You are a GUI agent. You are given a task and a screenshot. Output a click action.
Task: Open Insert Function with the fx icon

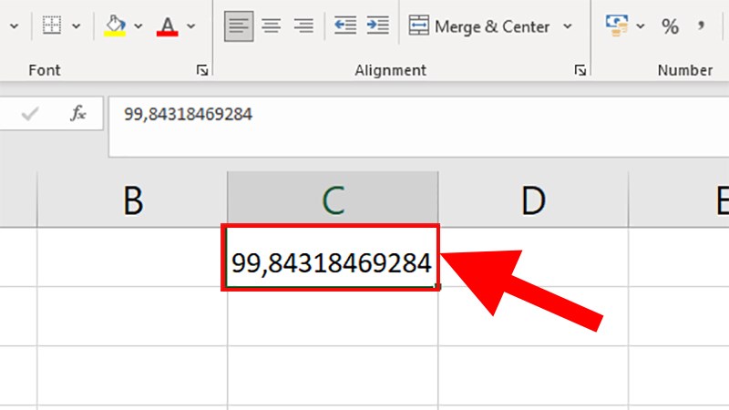(x=78, y=114)
